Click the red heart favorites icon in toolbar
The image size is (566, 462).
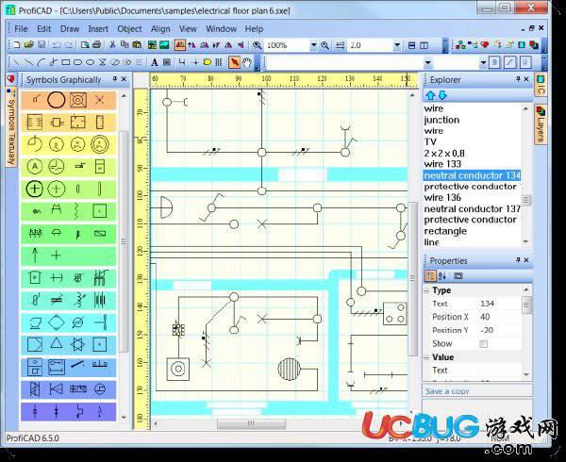(x=485, y=45)
